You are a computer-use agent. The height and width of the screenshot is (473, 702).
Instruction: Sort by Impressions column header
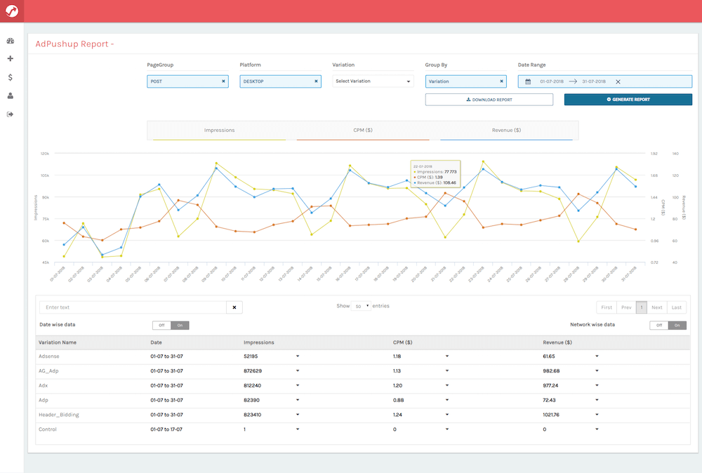pos(259,342)
